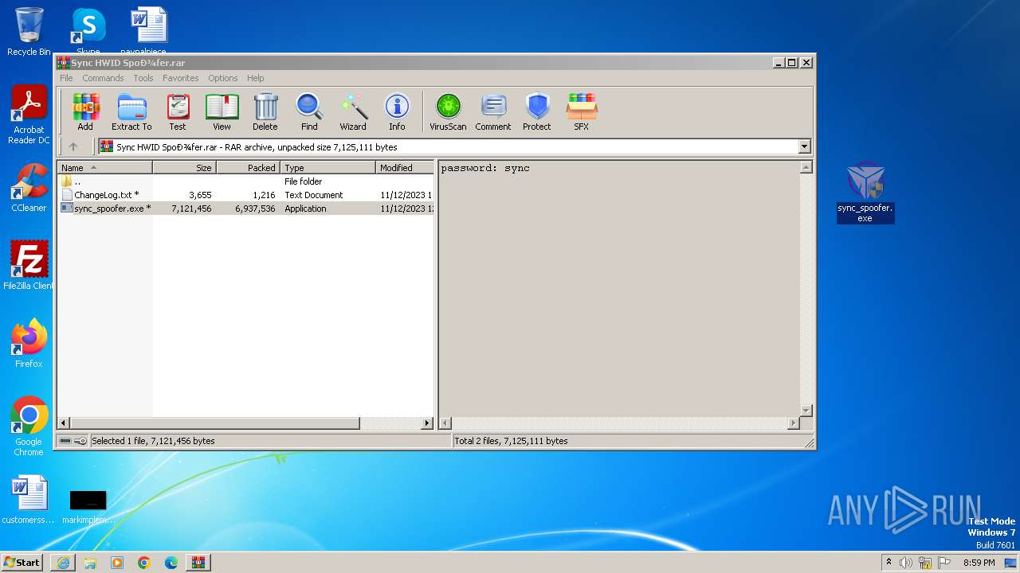Click the Add toolbar icon
The height and width of the screenshot is (573, 1020).
[x=85, y=111]
